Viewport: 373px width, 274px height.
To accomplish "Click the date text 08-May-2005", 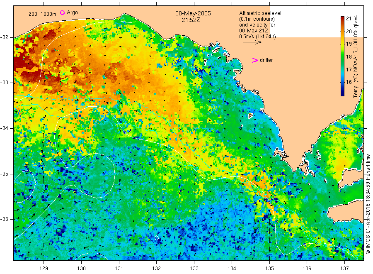I will tap(193, 13).
